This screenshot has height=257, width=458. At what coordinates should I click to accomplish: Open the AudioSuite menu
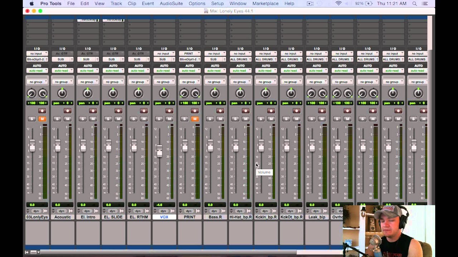tap(171, 4)
